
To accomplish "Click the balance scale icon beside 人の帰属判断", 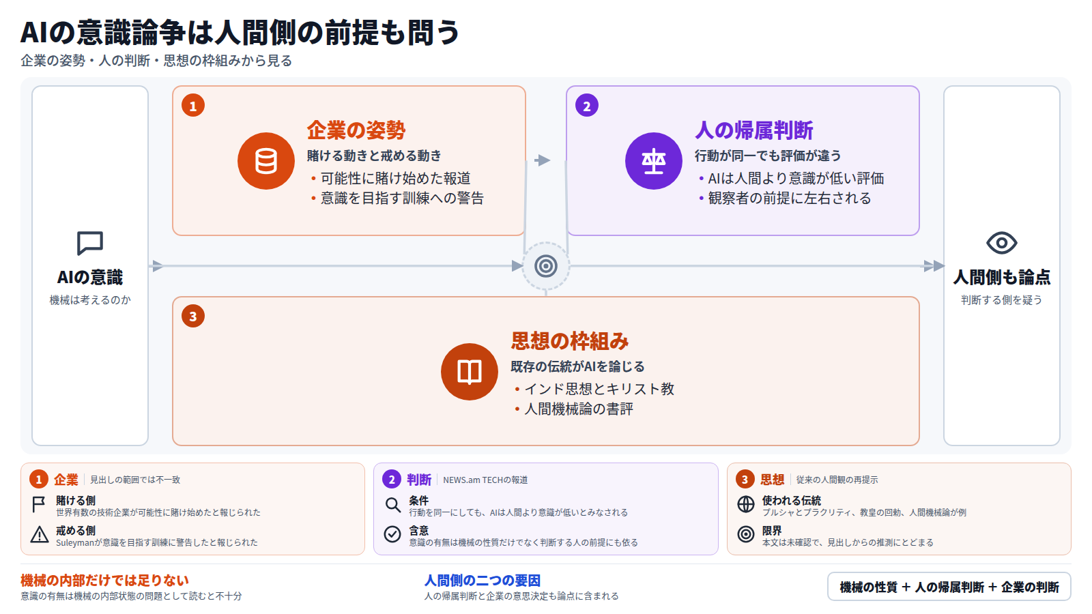I will coord(654,161).
